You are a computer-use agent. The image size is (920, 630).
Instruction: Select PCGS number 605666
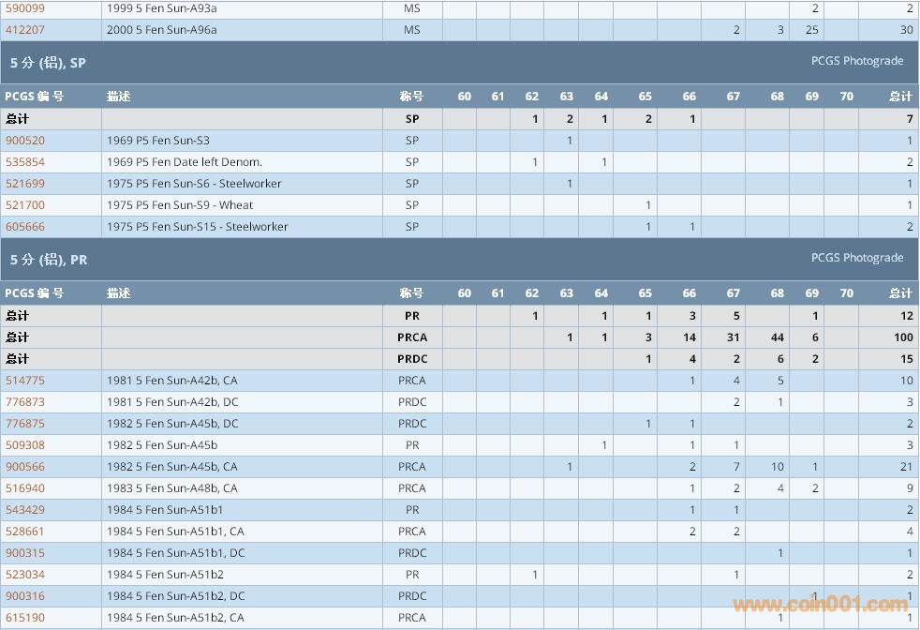click(25, 227)
